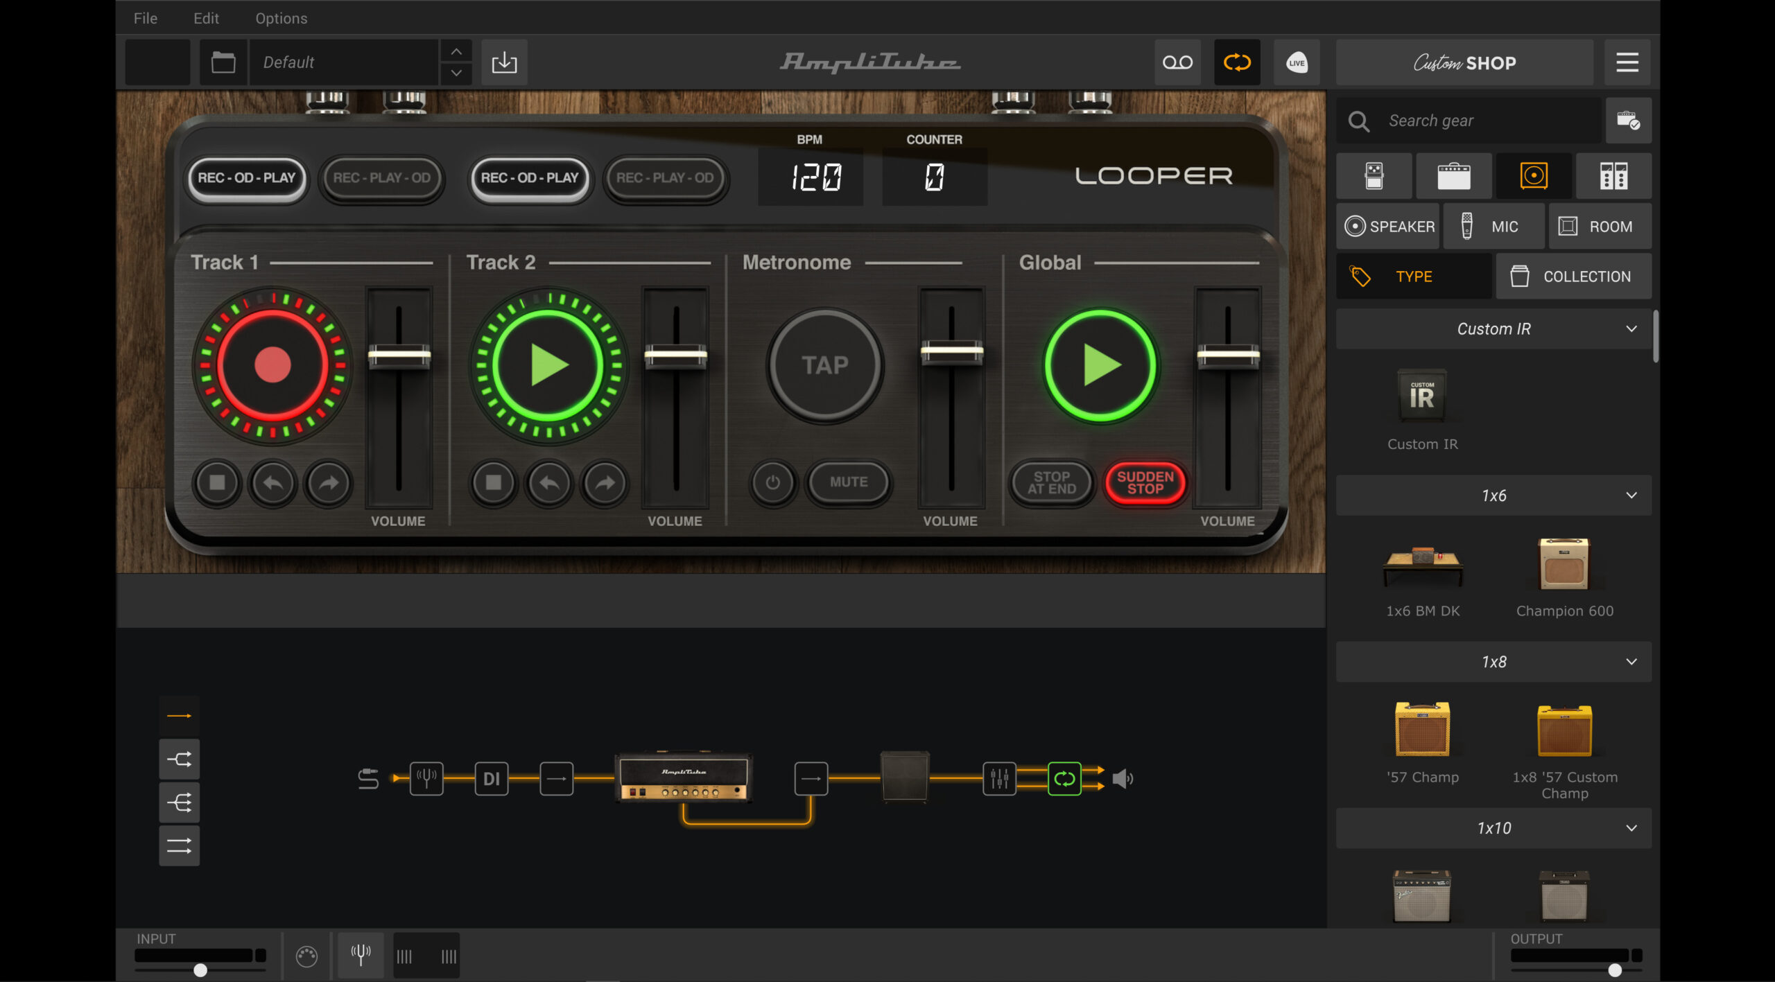The height and width of the screenshot is (982, 1775).
Task: Select the green looper block in chain
Action: pyautogui.click(x=1064, y=778)
